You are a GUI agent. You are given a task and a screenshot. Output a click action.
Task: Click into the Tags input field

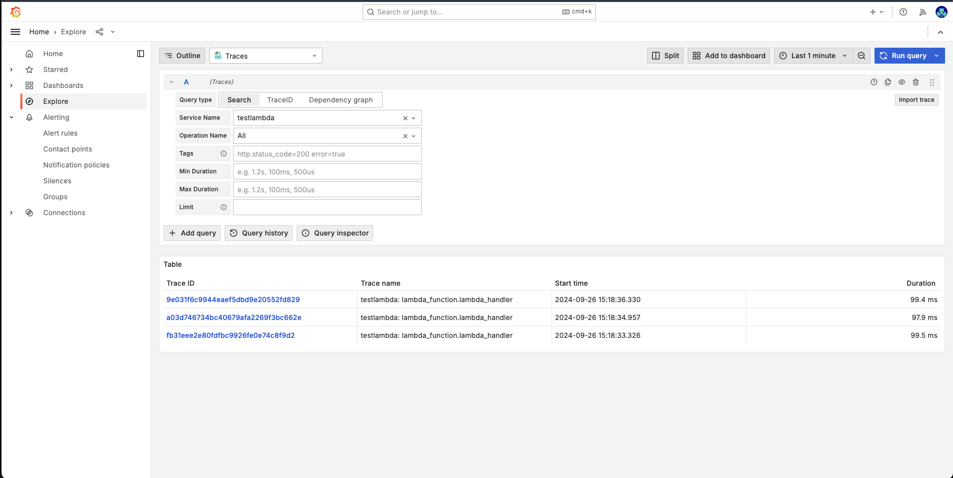[327, 154]
